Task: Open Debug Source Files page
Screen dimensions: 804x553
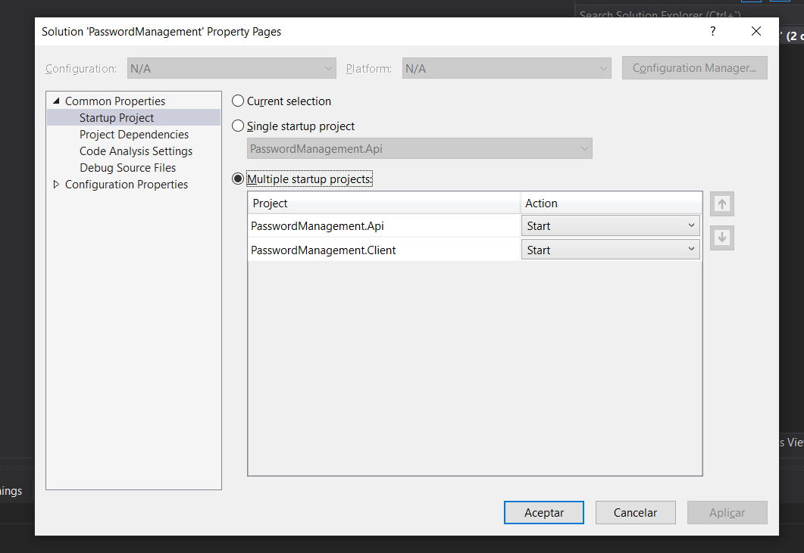Action: (x=127, y=167)
